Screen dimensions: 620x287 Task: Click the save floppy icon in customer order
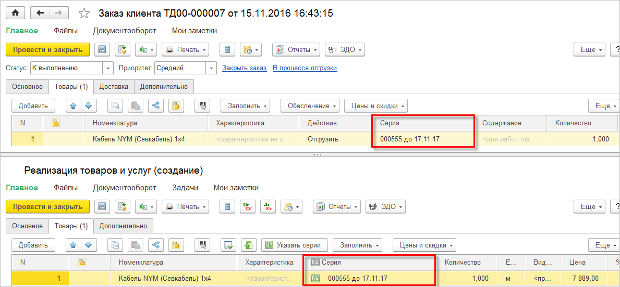click(x=102, y=50)
